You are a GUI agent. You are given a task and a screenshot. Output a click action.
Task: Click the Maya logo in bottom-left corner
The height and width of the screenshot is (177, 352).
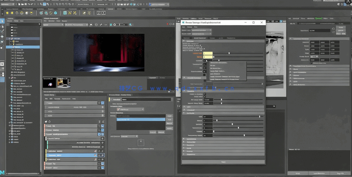coord(3,173)
